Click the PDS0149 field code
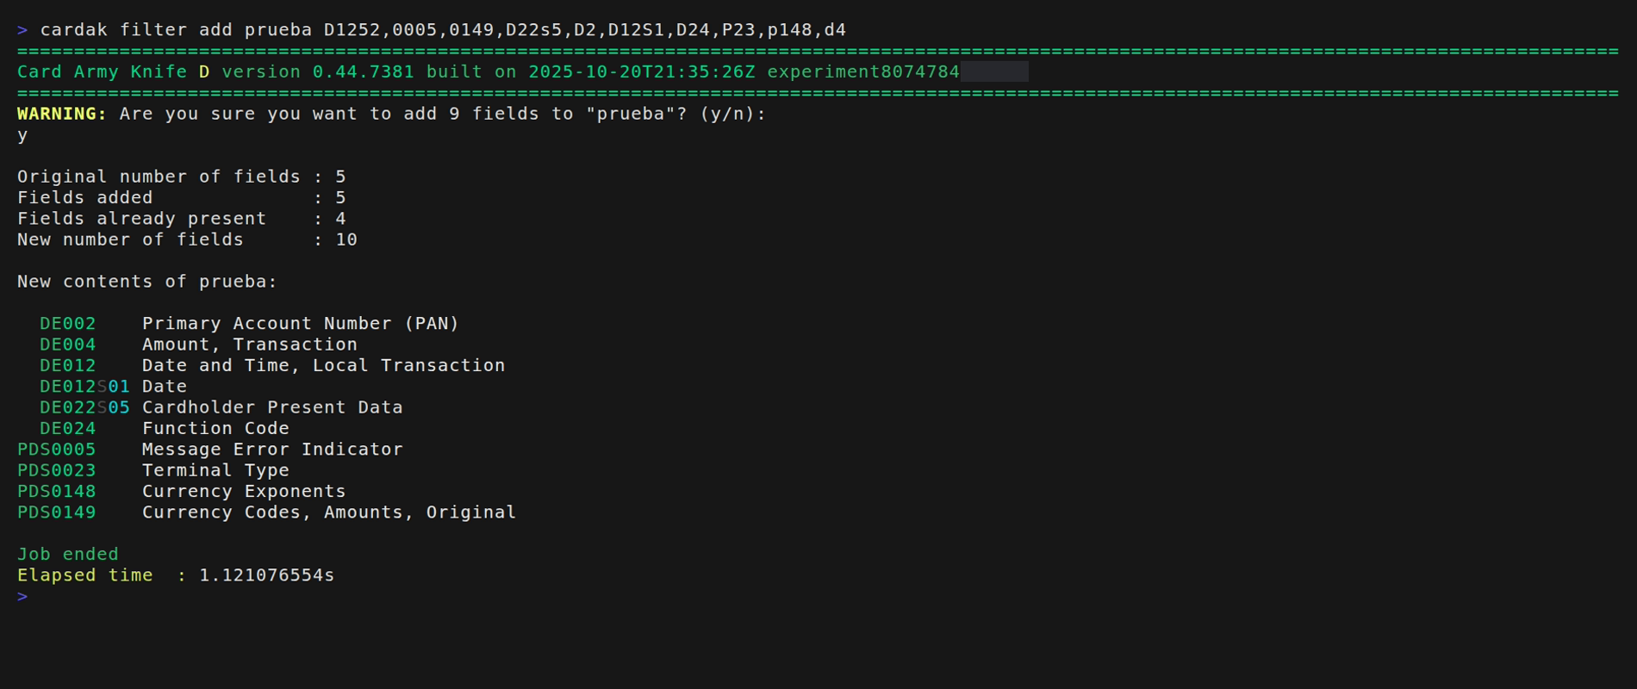The height and width of the screenshot is (689, 1637). [x=57, y=512]
